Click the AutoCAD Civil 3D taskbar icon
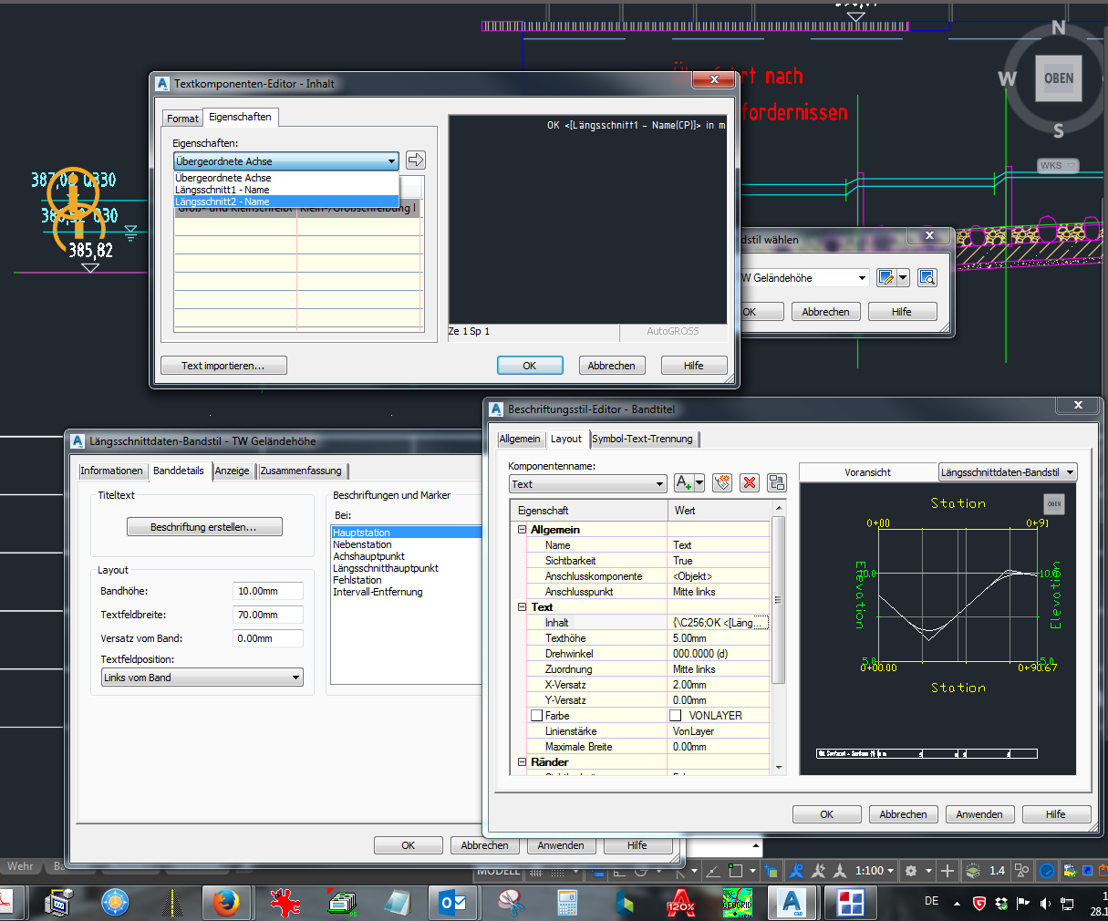The width and height of the screenshot is (1108, 921). [791, 903]
